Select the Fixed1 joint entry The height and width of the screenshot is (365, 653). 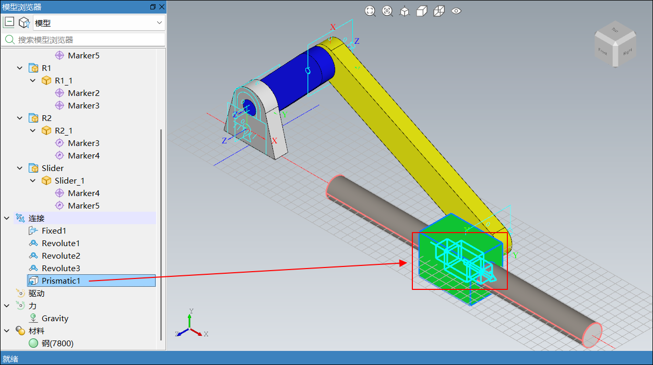pyautogui.click(x=54, y=230)
